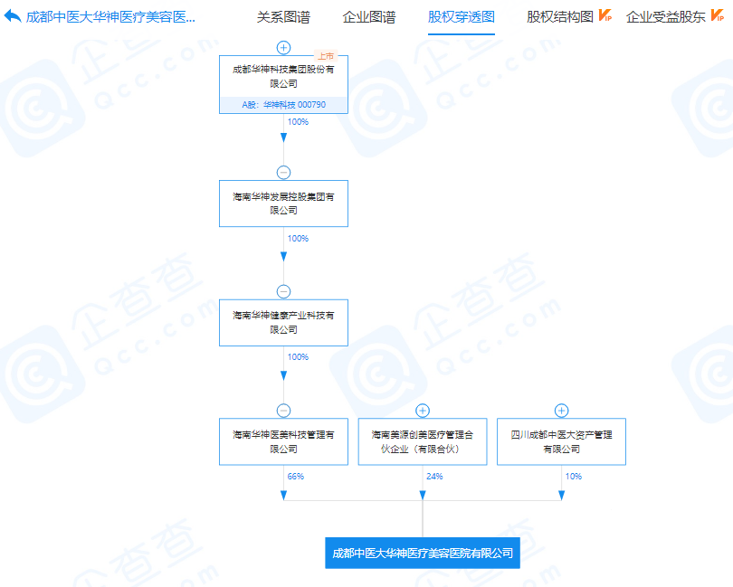Viewport: 733px width, 587px height.
Task: Select the 股权穿透图 tab
Action: [462, 16]
